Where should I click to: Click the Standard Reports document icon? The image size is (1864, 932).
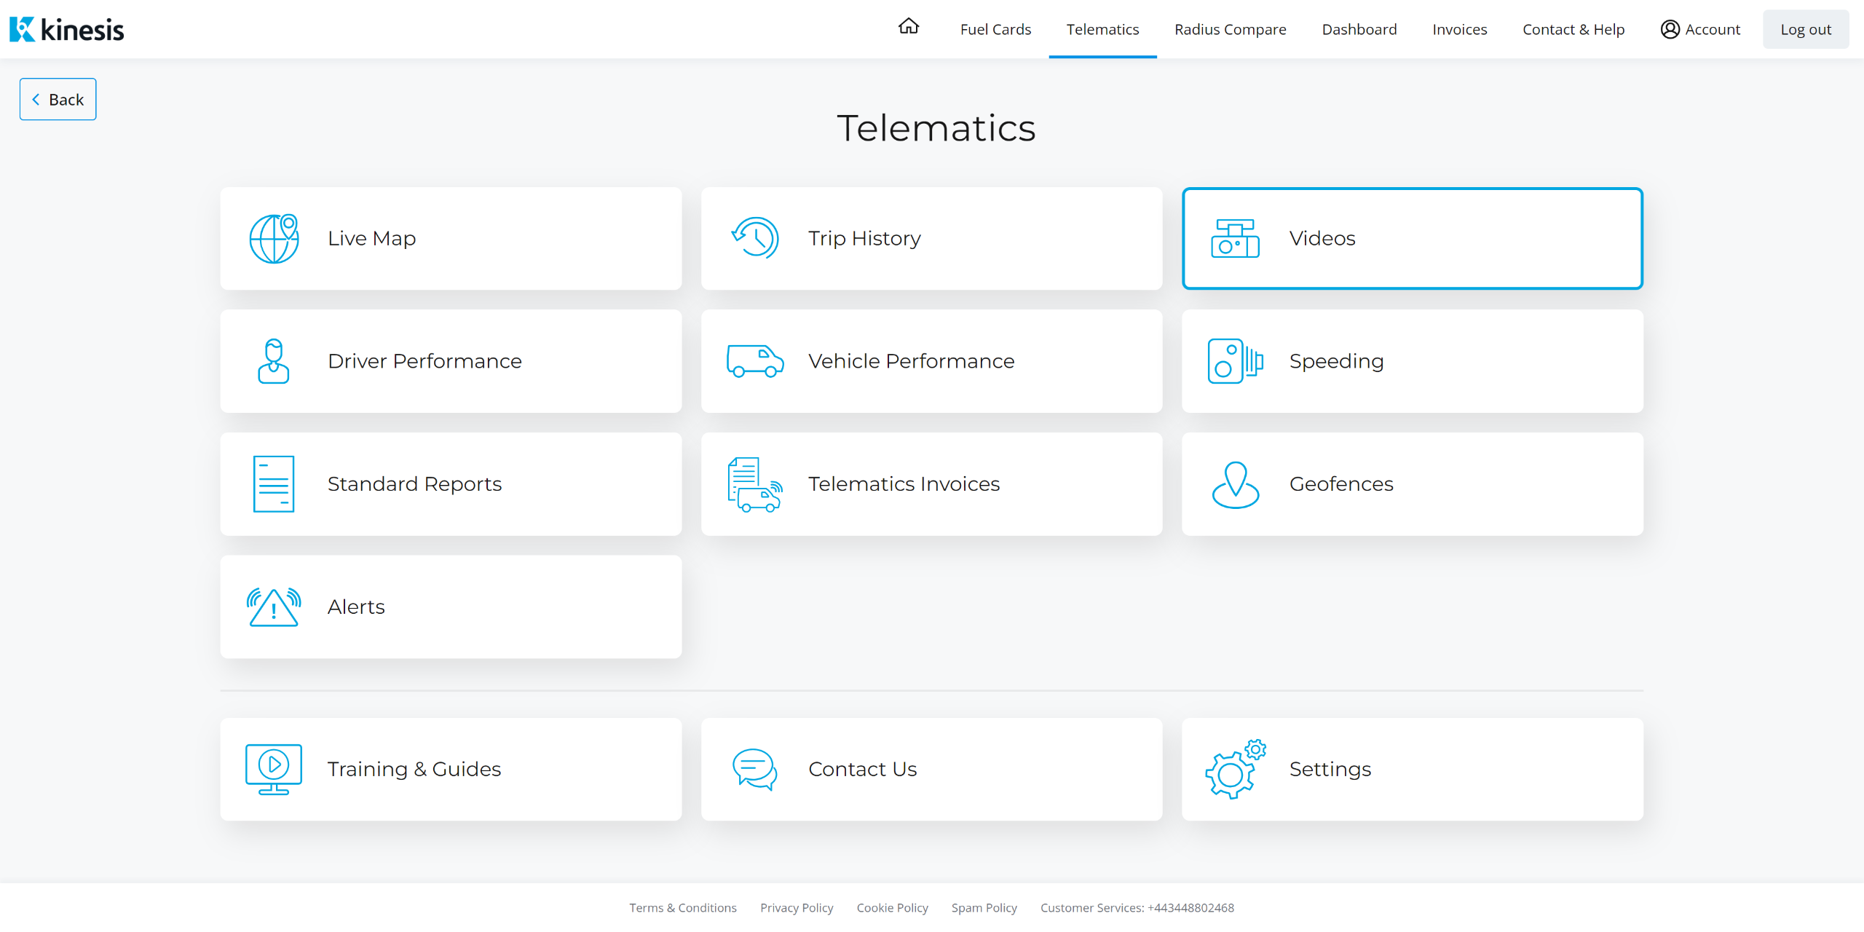[x=274, y=484]
